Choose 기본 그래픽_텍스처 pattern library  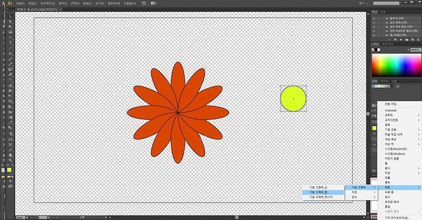pos(323,197)
